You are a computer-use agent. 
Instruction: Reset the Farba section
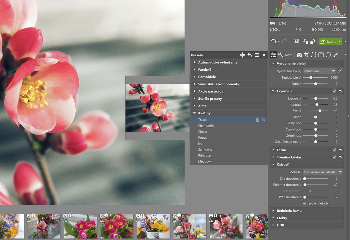(340, 150)
